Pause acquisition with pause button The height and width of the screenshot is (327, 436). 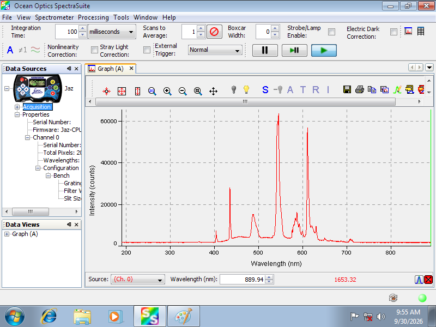[x=265, y=50]
